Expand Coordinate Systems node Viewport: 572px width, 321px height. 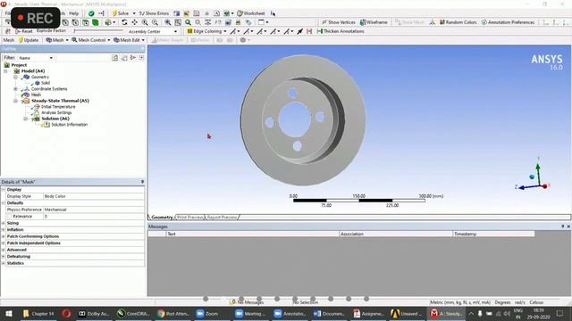click(x=15, y=89)
